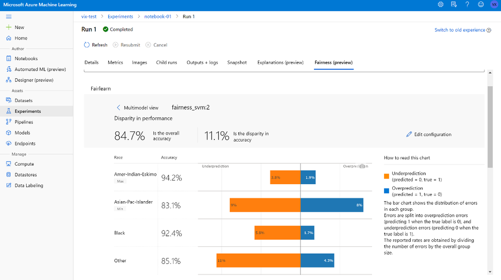This screenshot has height=280, width=501.
Task: Click the orange Underprediction legend swatch
Action: tap(387, 176)
